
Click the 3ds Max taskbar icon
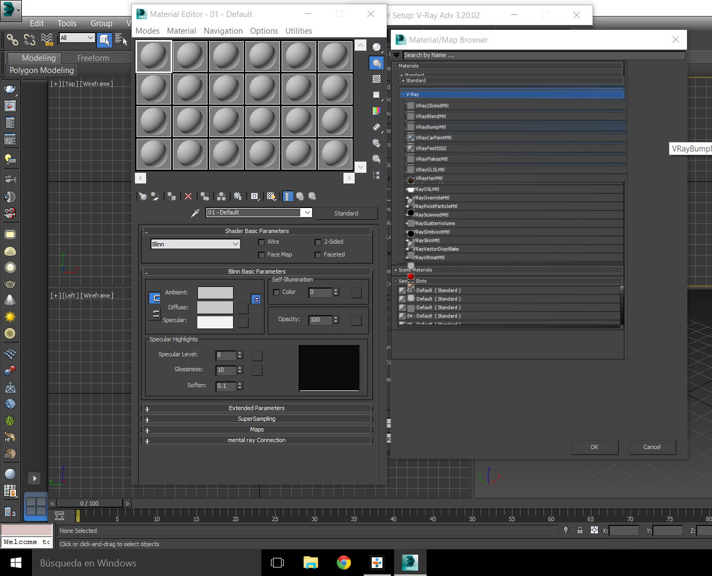pyautogui.click(x=410, y=563)
